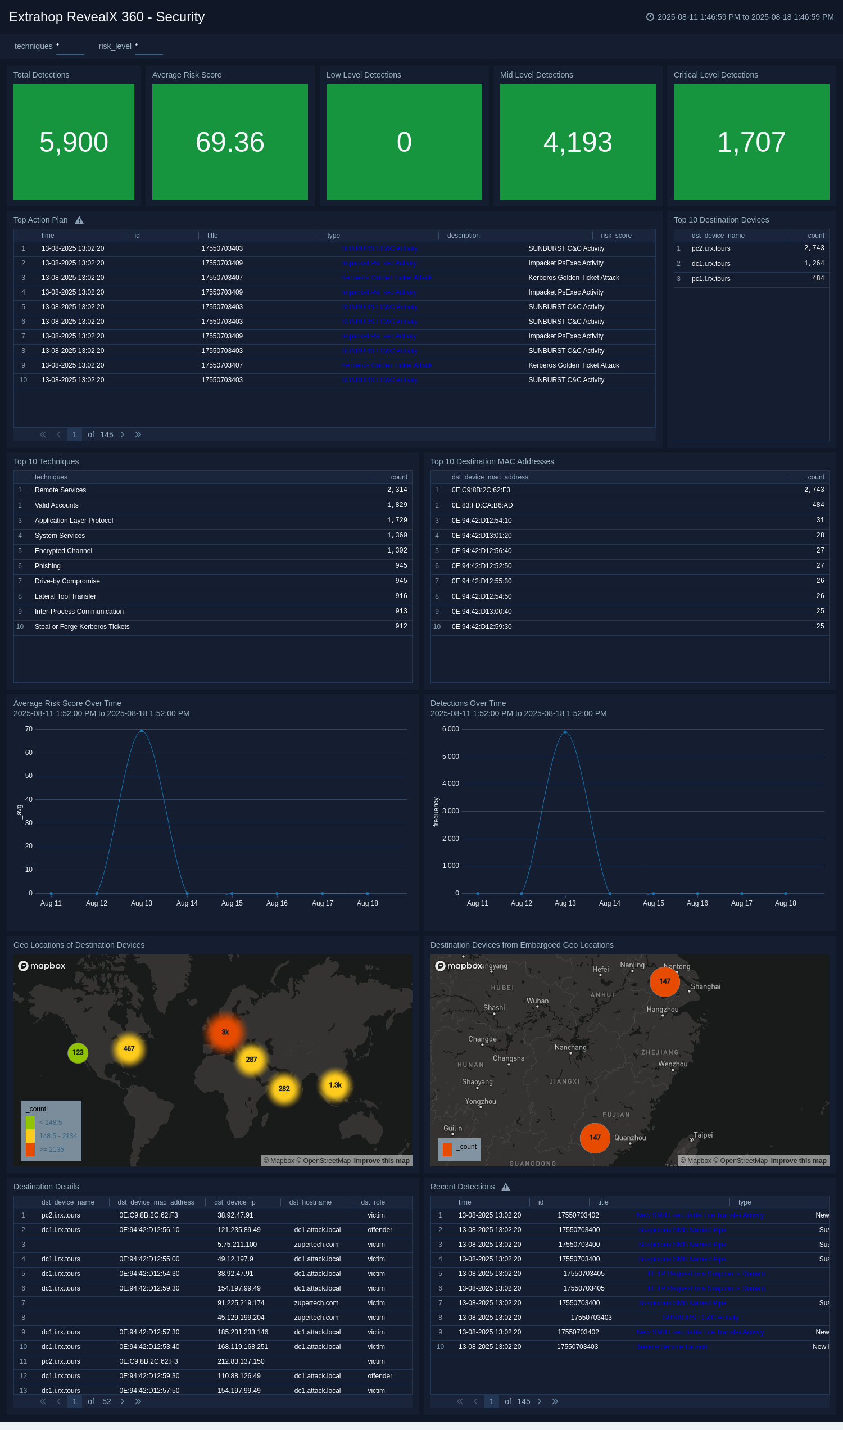Open the dashboard time range selector
The image size is (843, 1430).
click(x=740, y=17)
